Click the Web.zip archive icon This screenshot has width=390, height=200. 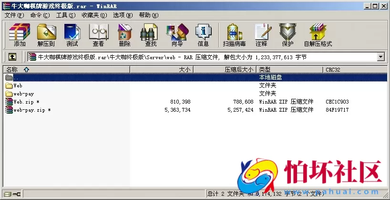click(x=9, y=102)
